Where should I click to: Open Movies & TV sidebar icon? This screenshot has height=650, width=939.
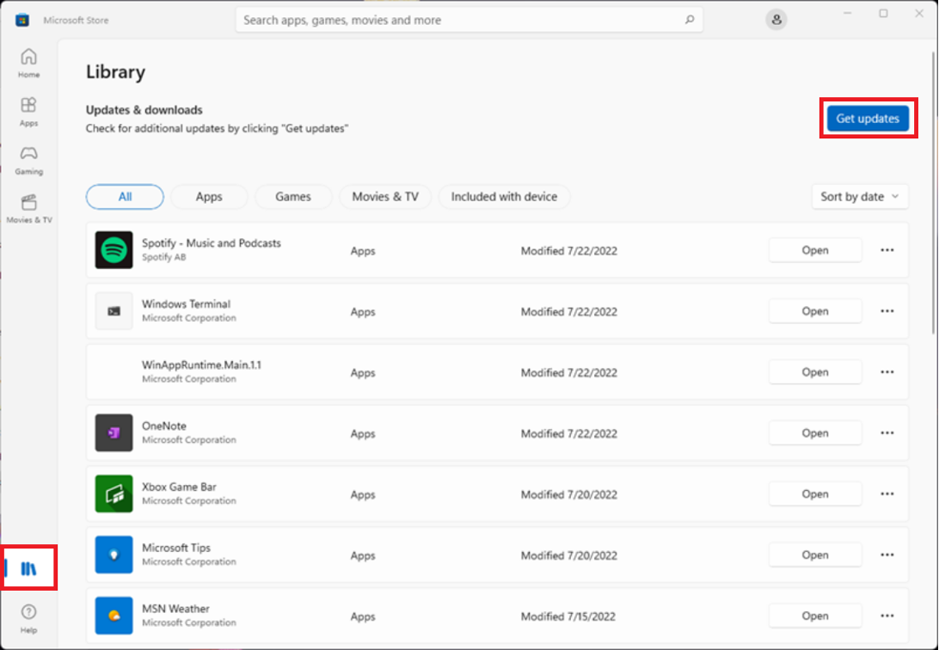pos(28,207)
